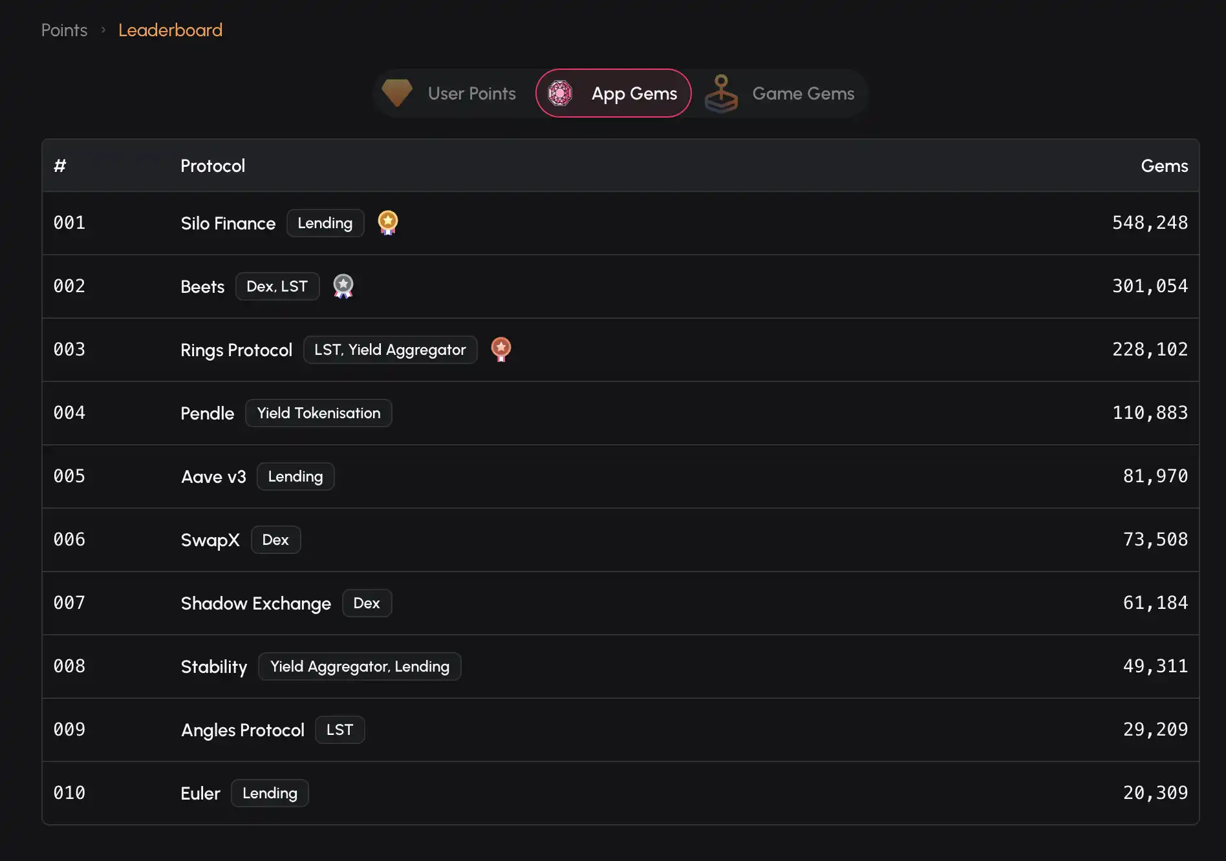This screenshot has height=861, width=1226.
Task: Select the App Gems tab
Action: (x=634, y=94)
